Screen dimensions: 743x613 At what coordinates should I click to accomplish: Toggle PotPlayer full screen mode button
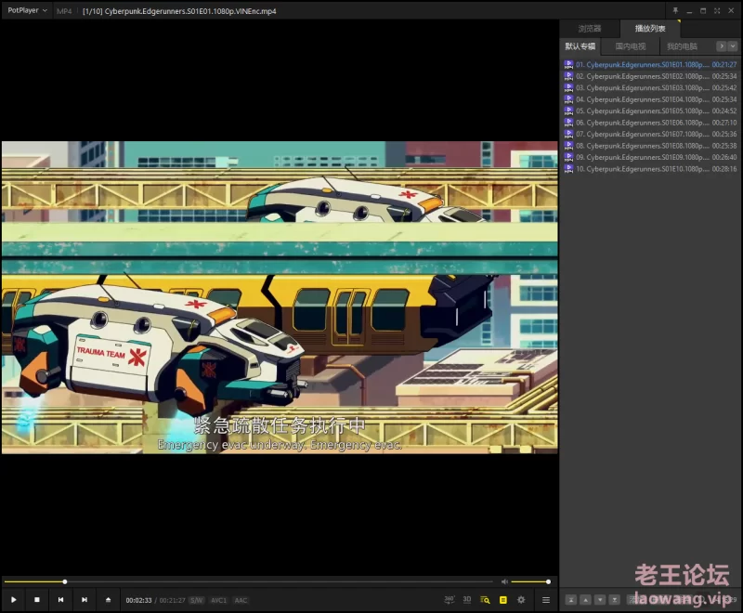tap(717, 10)
